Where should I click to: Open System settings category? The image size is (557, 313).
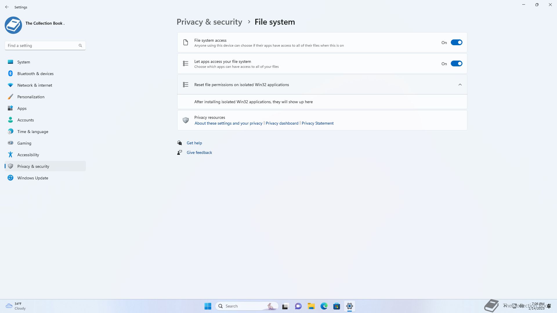45,62
